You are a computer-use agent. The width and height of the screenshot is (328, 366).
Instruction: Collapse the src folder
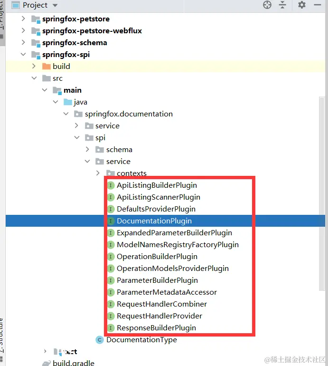click(34, 78)
